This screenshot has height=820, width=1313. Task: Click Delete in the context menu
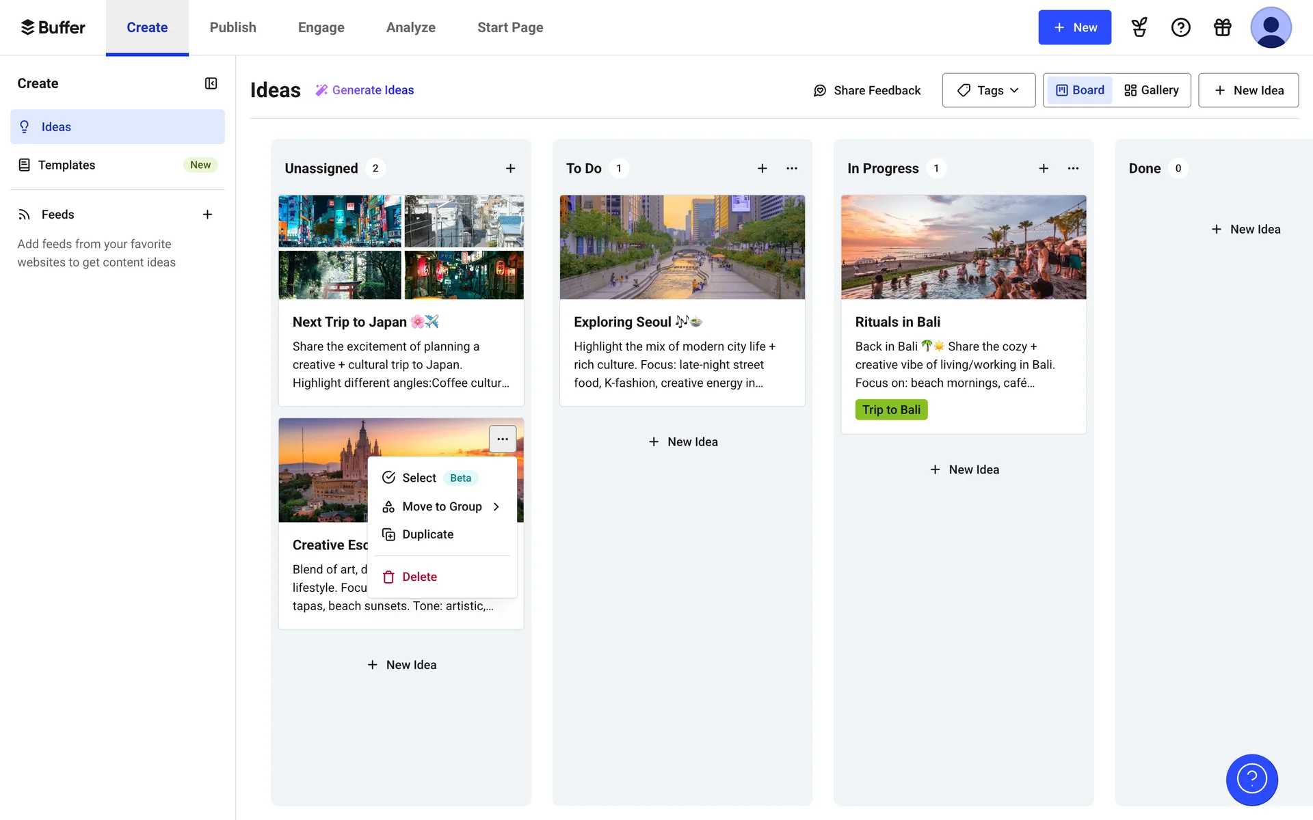pos(419,577)
